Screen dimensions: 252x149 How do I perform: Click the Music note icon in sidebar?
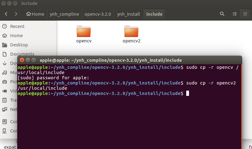(5, 73)
